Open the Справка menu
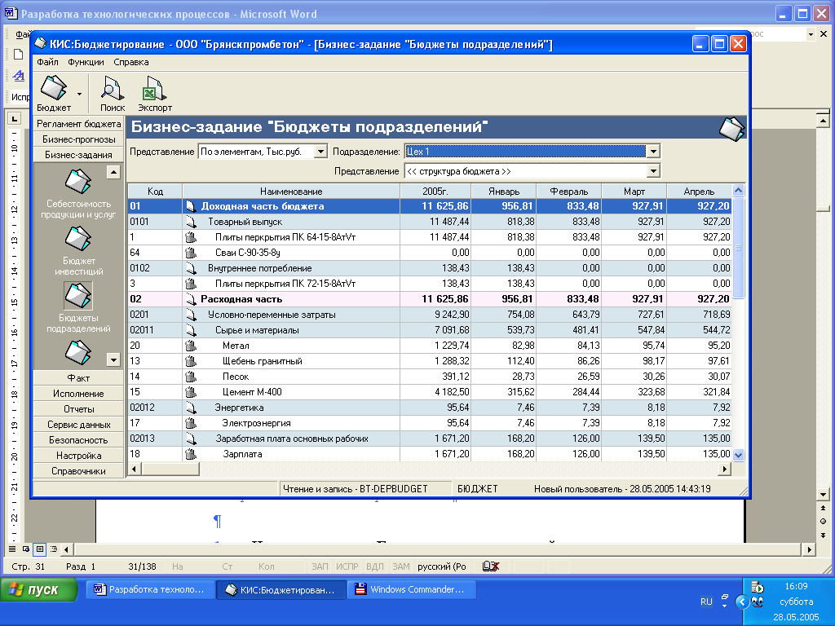Viewport: 835px width, 626px height. point(131,62)
